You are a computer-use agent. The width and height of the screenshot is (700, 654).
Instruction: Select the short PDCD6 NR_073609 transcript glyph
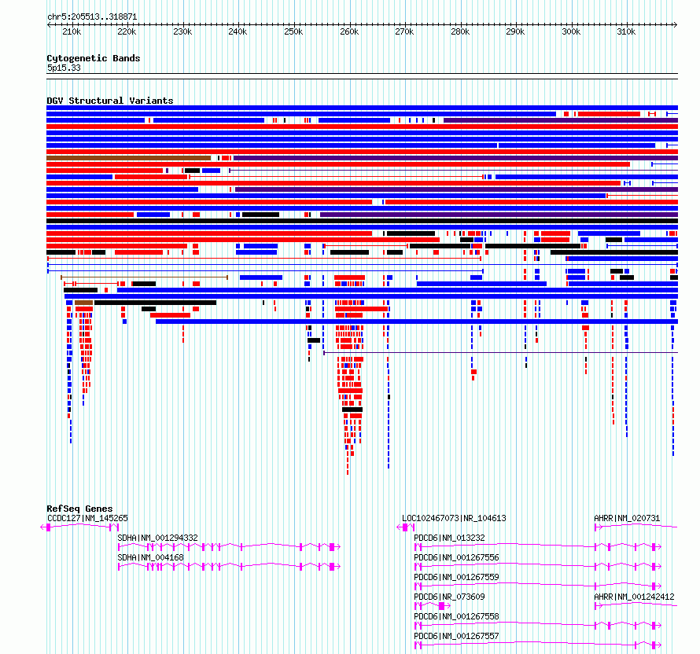(x=432, y=606)
